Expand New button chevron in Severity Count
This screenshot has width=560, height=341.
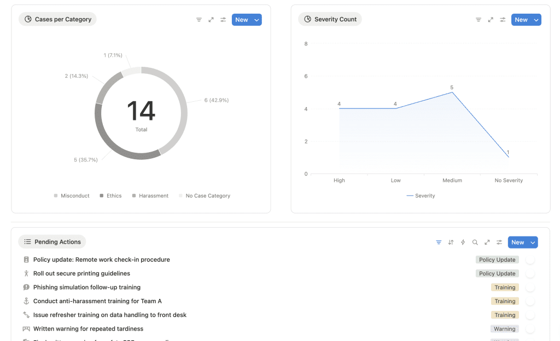tap(536, 20)
